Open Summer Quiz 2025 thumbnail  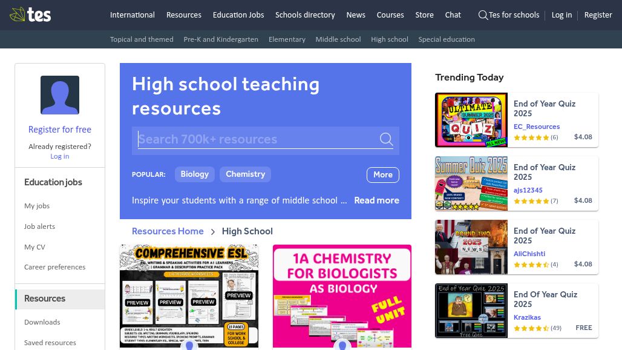(x=471, y=183)
